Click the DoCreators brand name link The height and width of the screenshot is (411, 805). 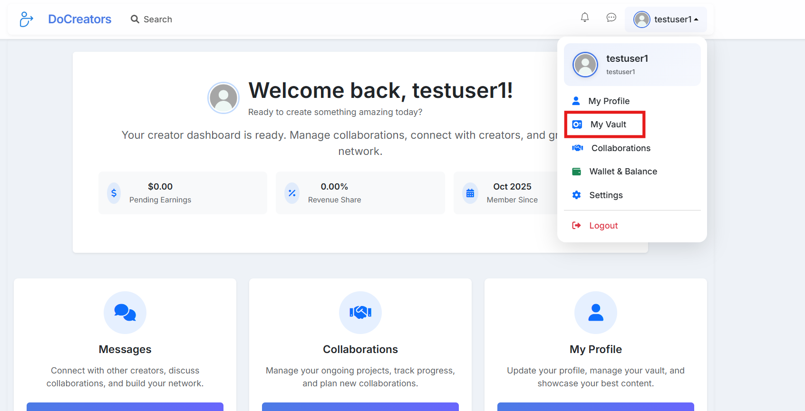pyautogui.click(x=79, y=19)
